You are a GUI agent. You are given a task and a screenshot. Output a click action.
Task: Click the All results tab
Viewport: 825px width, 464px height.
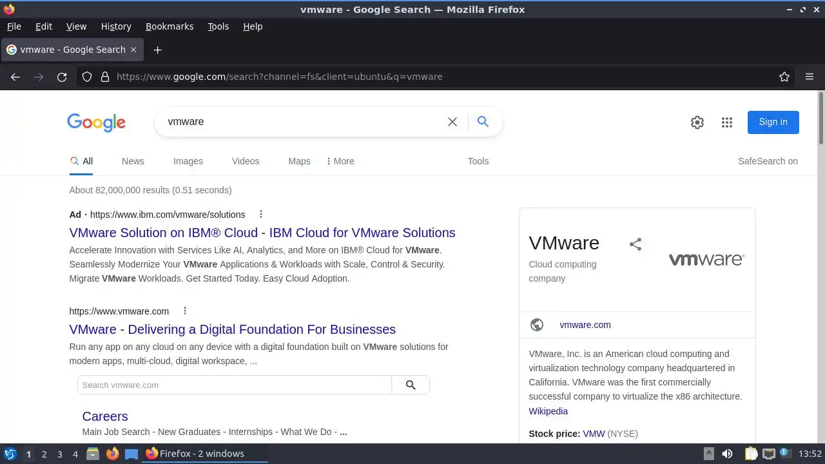tap(81, 161)
